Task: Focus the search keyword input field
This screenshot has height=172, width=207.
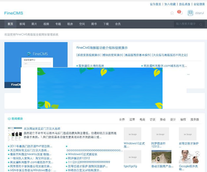Action: point(186,24)
